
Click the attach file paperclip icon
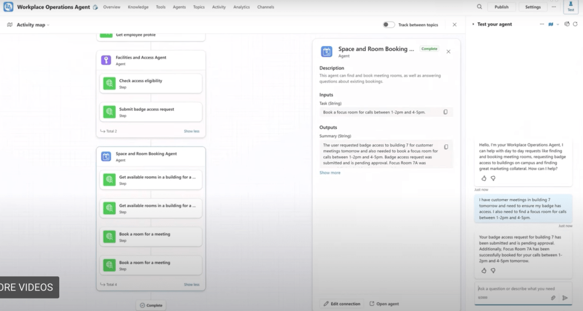(x=553, y=298)
